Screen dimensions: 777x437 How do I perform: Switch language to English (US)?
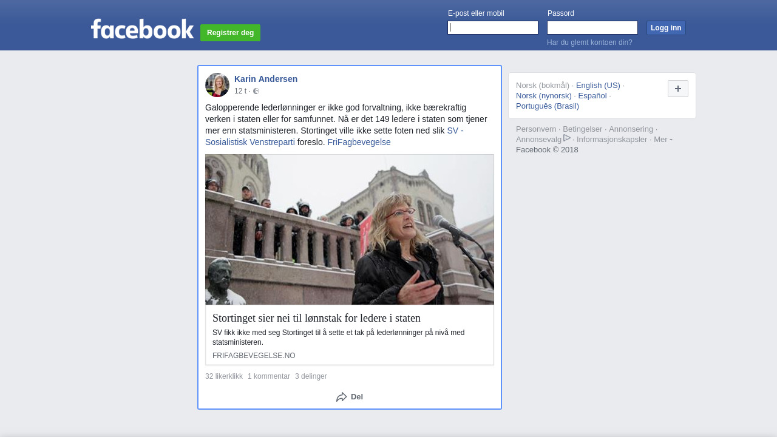pyautogui.click(x=598, y=86)
